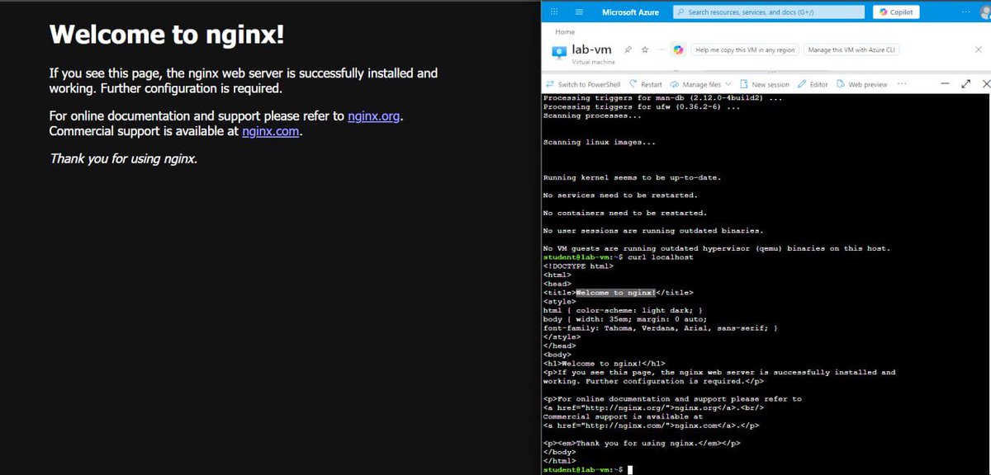Open the Cloud Shell toolbar ellipsis menu
The image size is (991, 475).
[x=902, y=84]
